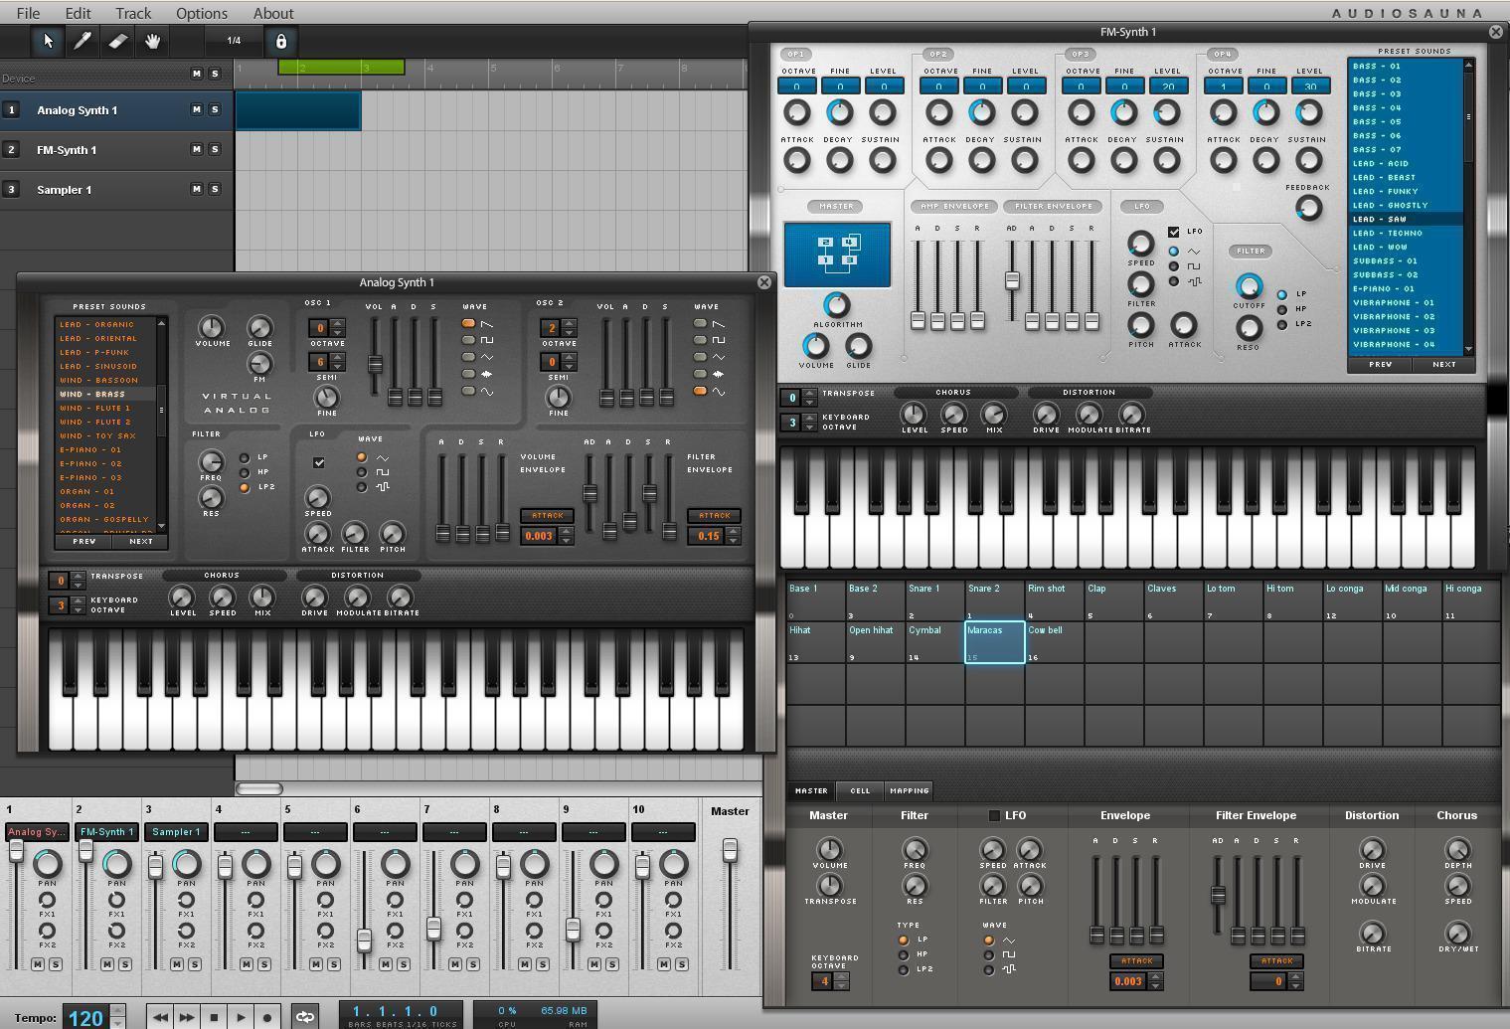Open Sampler Filter Envelope ATTACK selector
1510x1029 pixels.
pos(1276,960)
